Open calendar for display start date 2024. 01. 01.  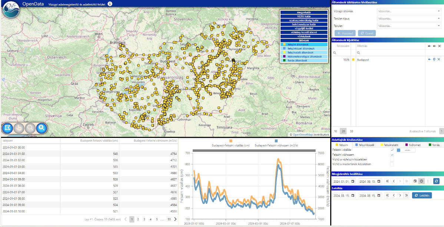tap(353, 182)
